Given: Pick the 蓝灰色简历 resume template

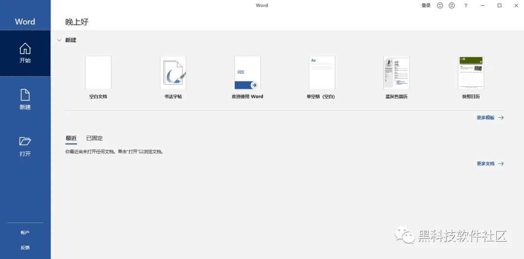Looking at the screenshot, I should point(396,73).
